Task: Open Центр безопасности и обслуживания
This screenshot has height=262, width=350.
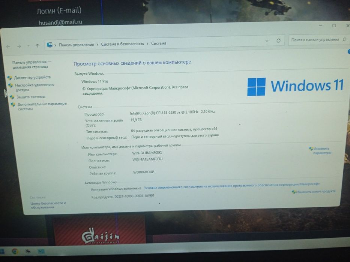Action: [48, 205]
